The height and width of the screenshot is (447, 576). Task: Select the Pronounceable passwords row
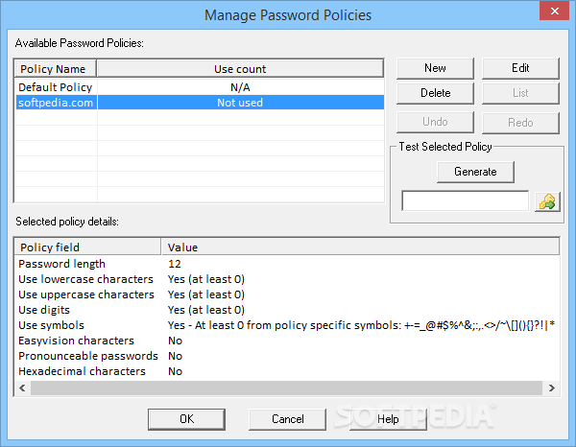click(x=287, y=356)
